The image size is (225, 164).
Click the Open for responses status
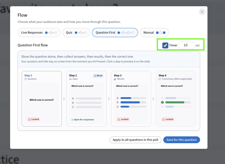point(83,120)
